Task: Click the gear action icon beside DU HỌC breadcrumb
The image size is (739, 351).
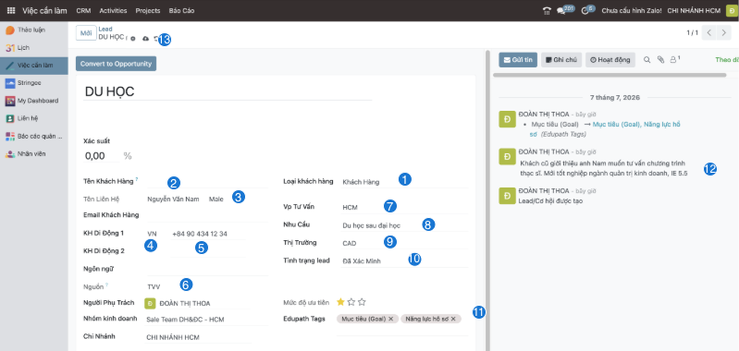Action: coord(133,39)
